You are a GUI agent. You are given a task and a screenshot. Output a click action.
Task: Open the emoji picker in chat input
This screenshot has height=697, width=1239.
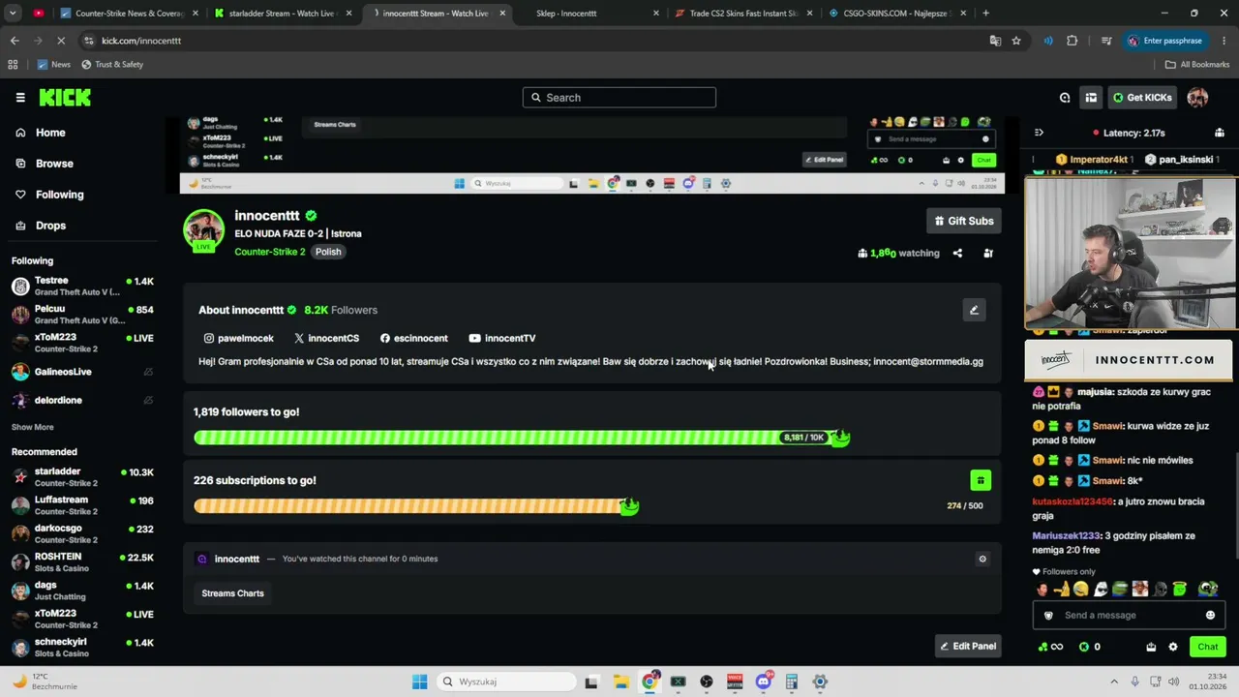[x=1210, y=616]
